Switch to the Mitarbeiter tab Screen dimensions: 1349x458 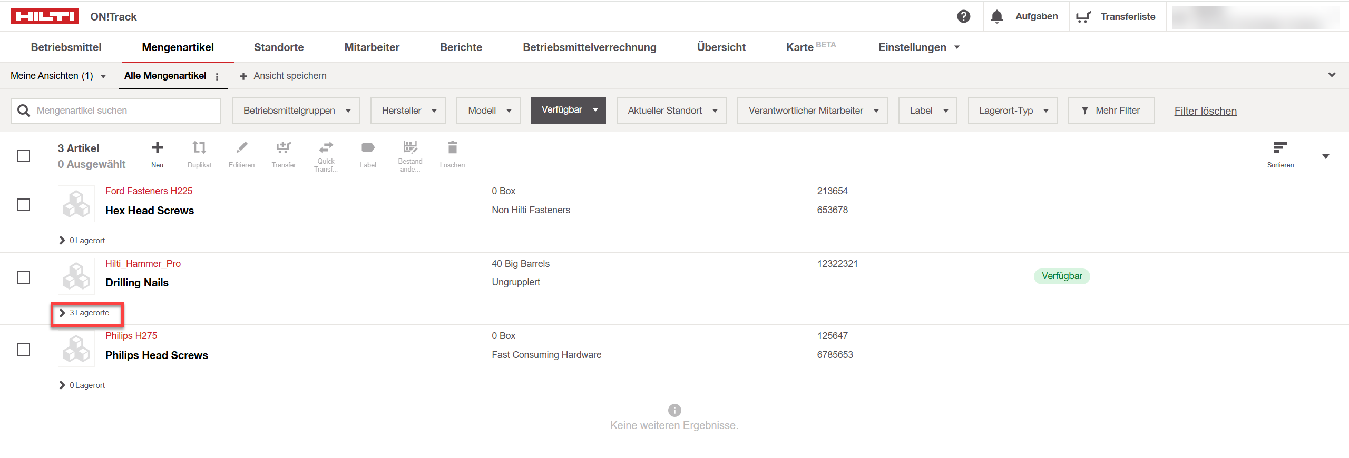pos(372,47)
